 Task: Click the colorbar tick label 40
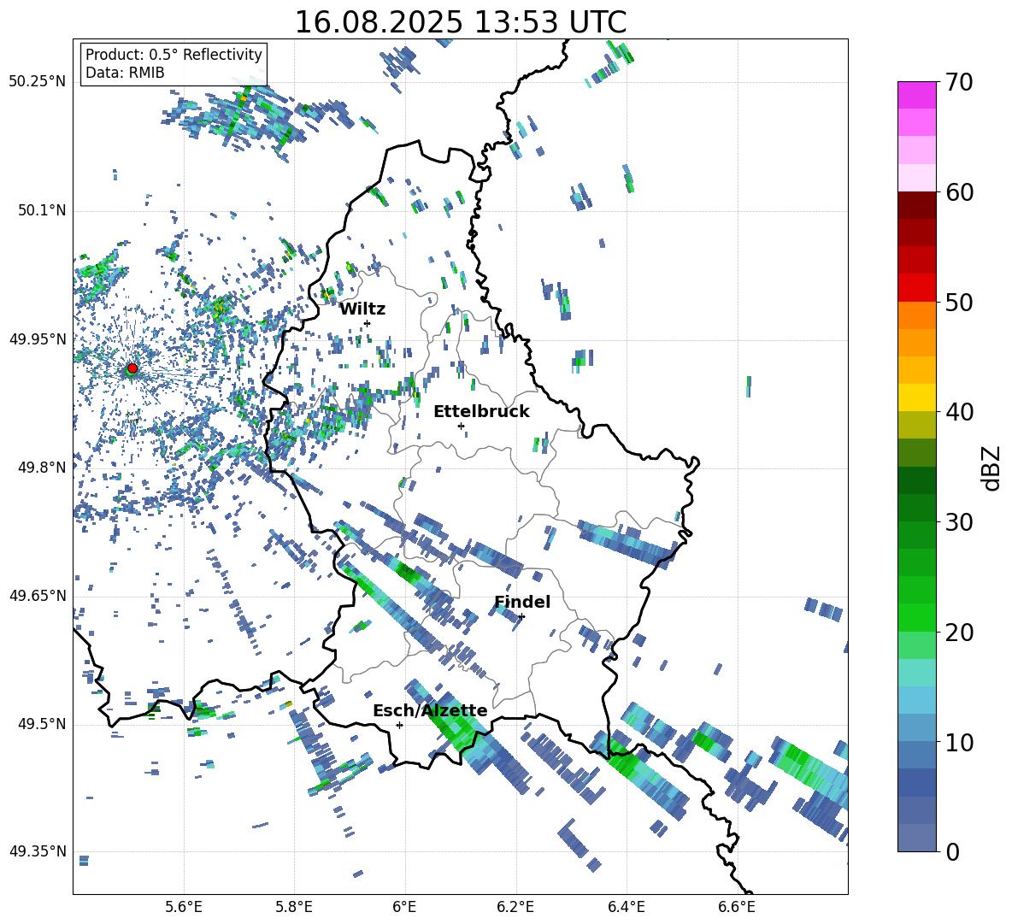coord(960,412)
